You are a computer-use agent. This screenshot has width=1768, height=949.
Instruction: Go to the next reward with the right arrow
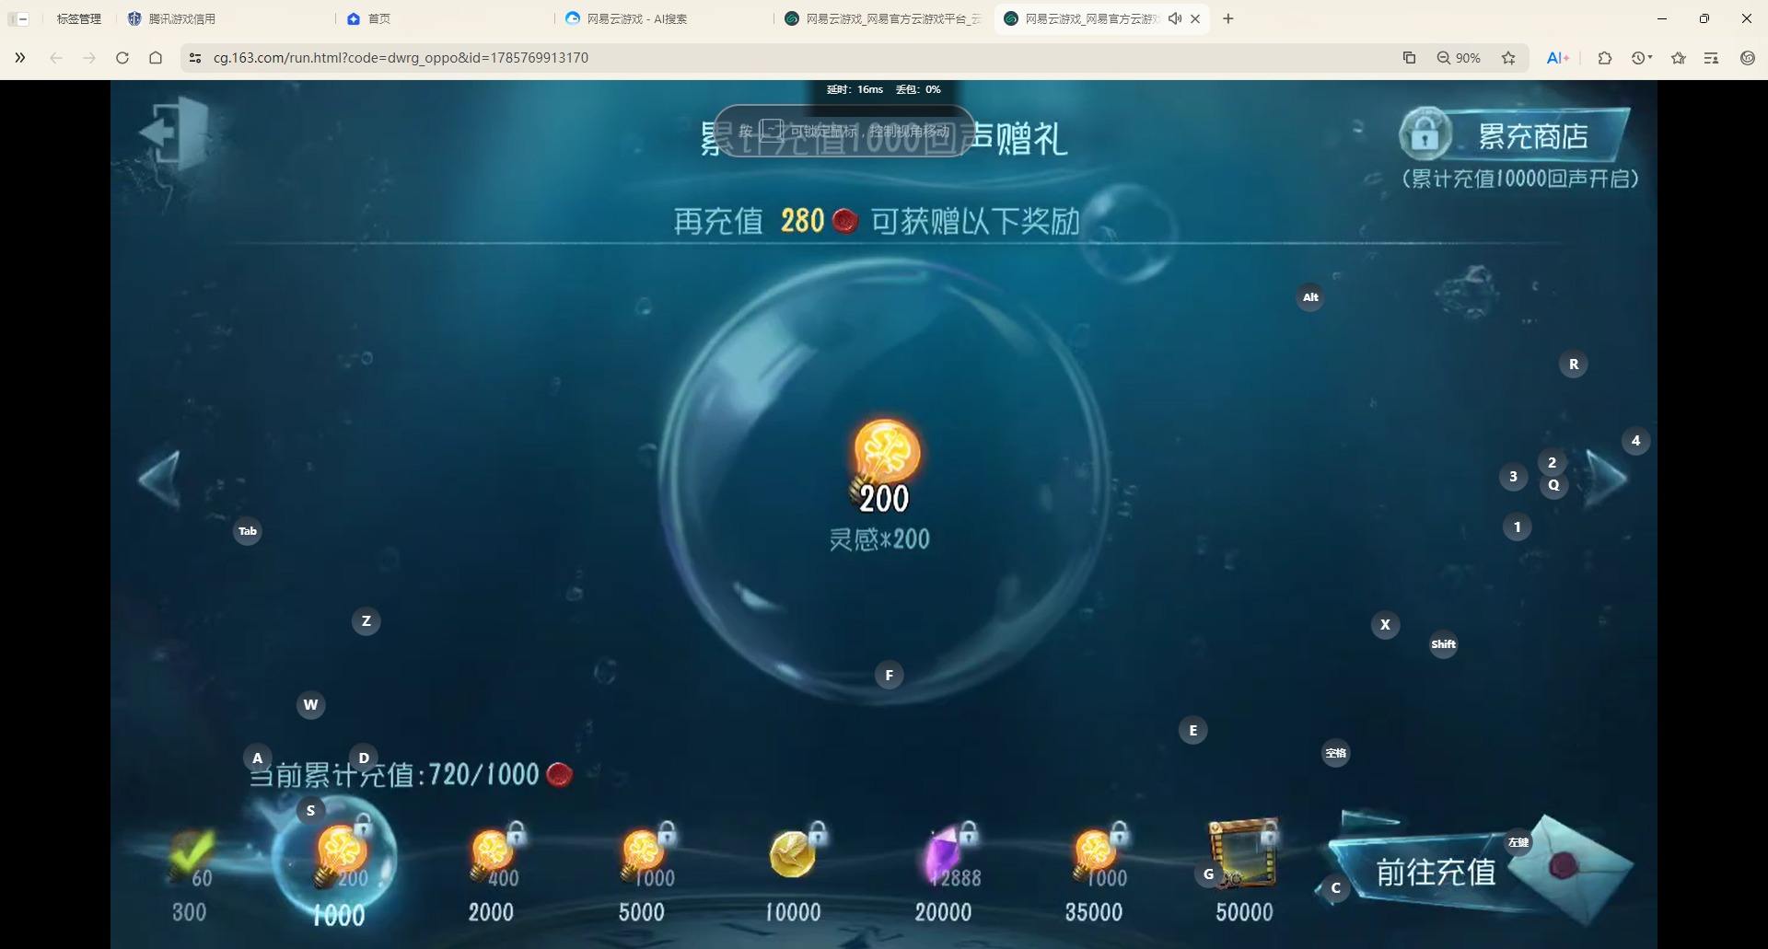pos(1607,479)
